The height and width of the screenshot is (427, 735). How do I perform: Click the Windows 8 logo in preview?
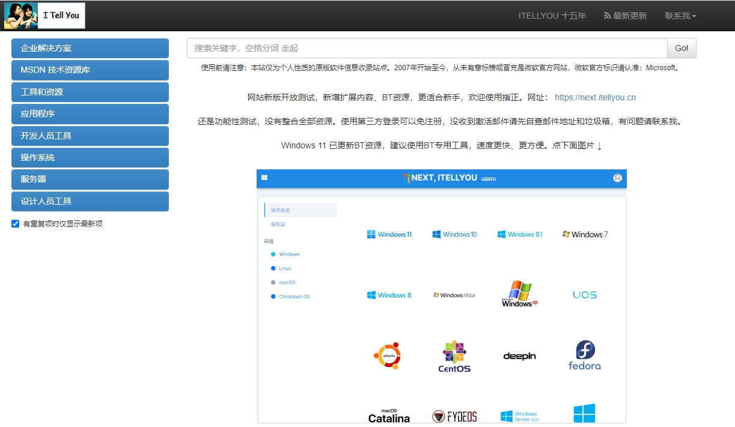click(x=389, y=295)
